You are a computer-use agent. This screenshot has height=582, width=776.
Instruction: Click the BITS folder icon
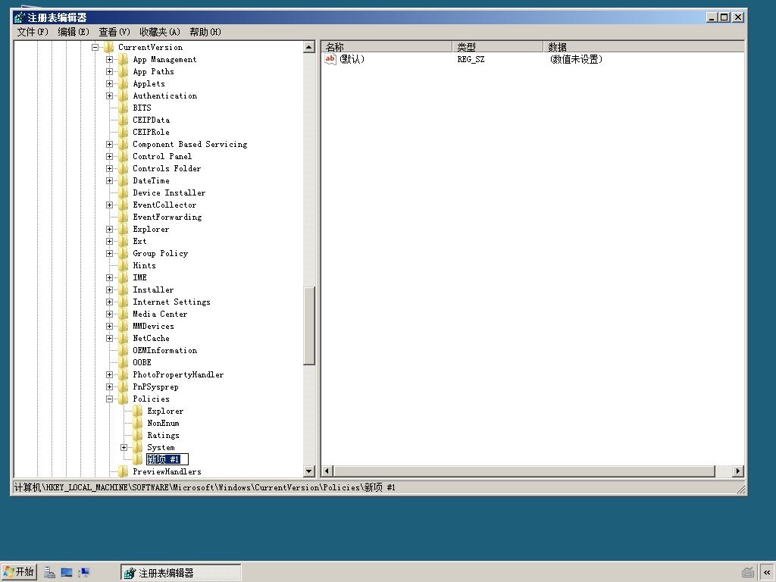tap(124, 108)
